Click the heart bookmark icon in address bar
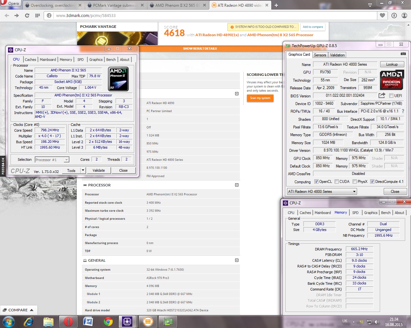Viewport: 411px width, 328px height. pyautogui.click(x=382, y=15)
